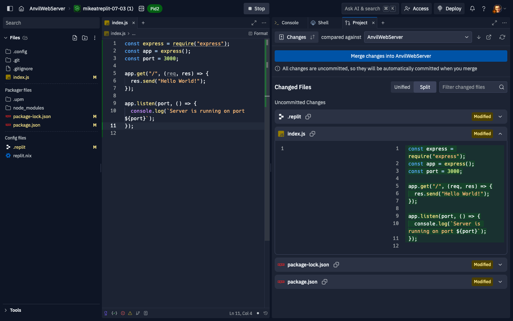Open changes in external window icon
This screenshot has height=321, width=513.
click(489, 37)
